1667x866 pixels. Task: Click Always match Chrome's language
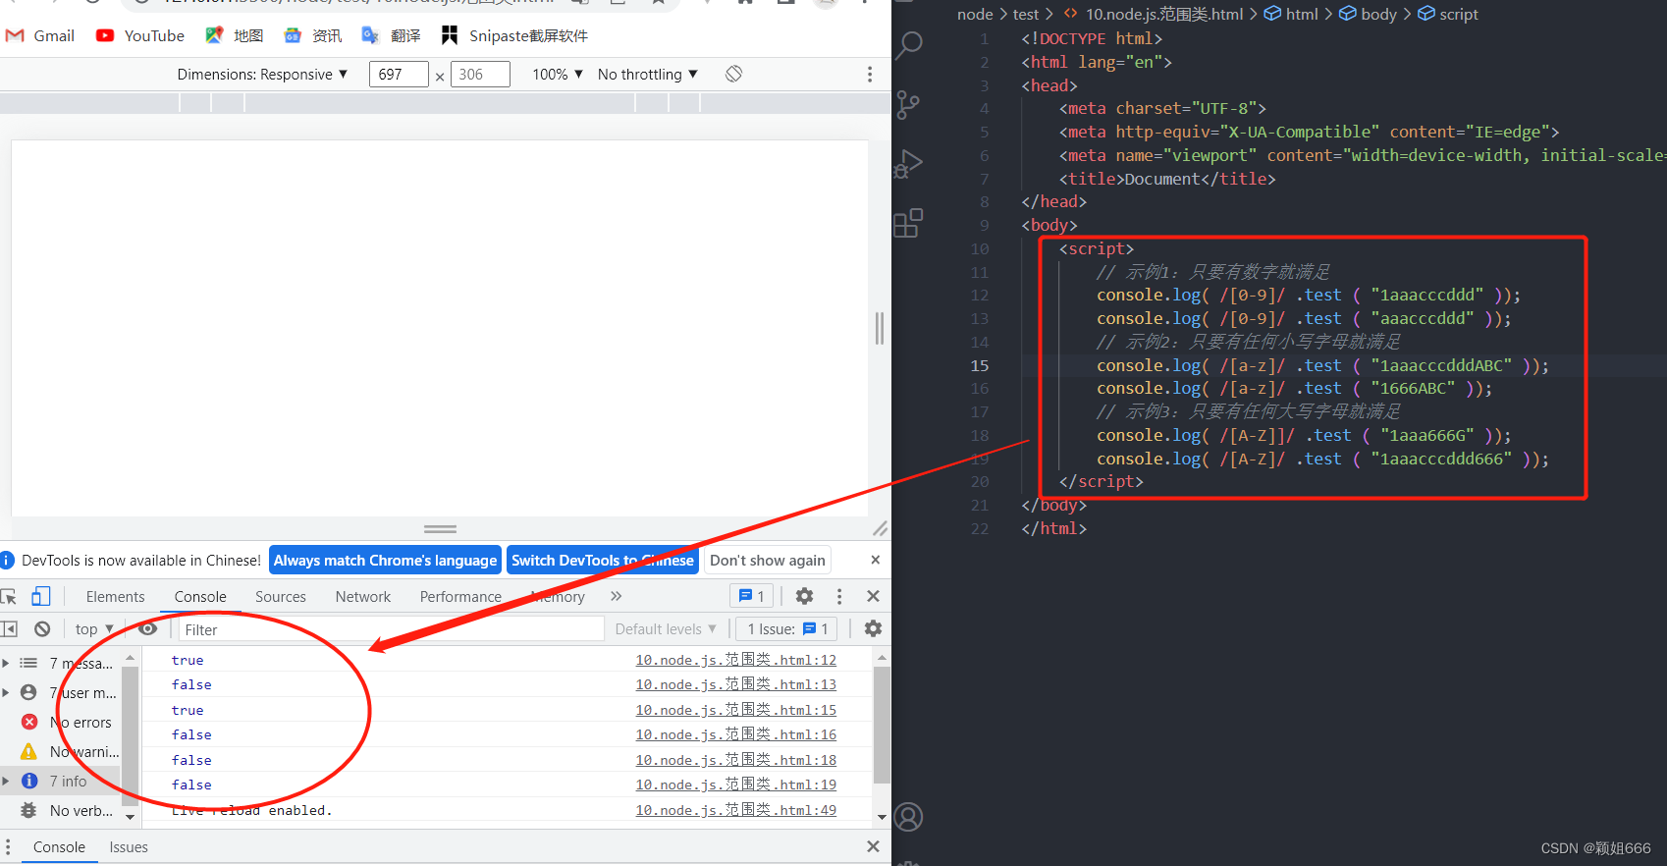(x=385, y=560)
